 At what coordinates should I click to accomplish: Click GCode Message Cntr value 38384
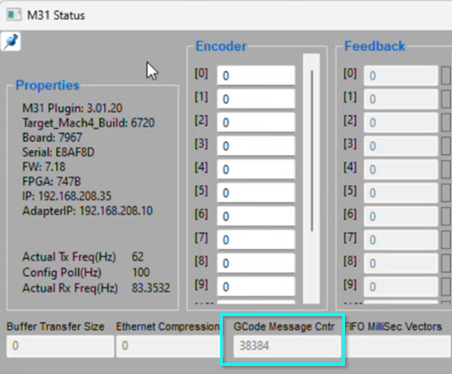click(x=255, y=346)
